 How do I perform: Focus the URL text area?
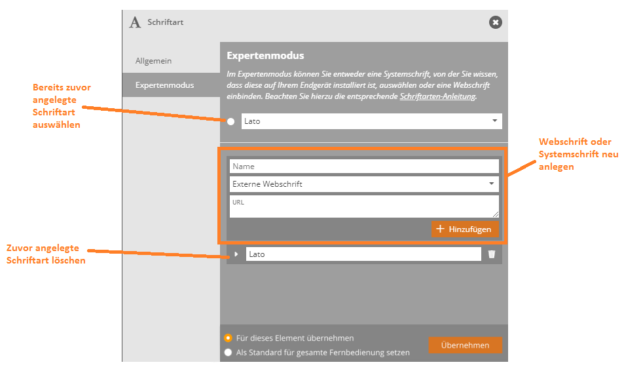(x=363, y=206)
